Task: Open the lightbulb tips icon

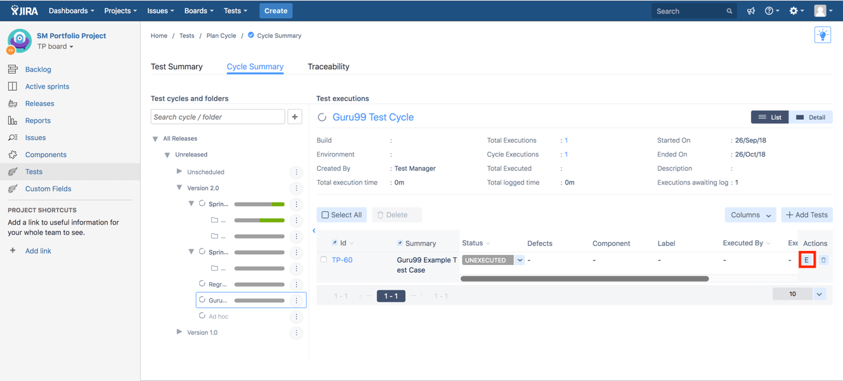Action: click(822, 36)
